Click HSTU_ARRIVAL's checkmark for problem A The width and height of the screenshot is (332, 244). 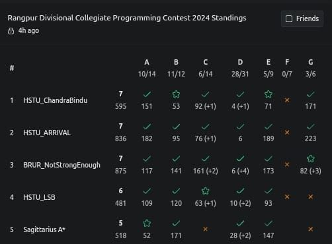pyautogui.click(x=147, y=127)
